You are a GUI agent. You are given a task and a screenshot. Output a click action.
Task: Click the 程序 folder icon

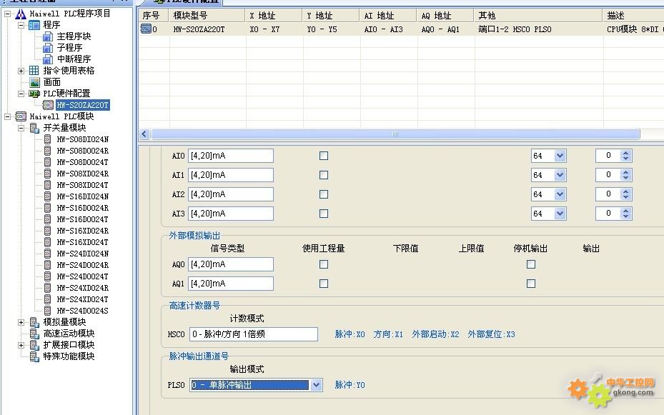(x=34, y=26)
